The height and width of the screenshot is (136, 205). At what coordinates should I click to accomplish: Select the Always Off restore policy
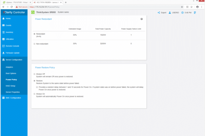coord(34,74)
